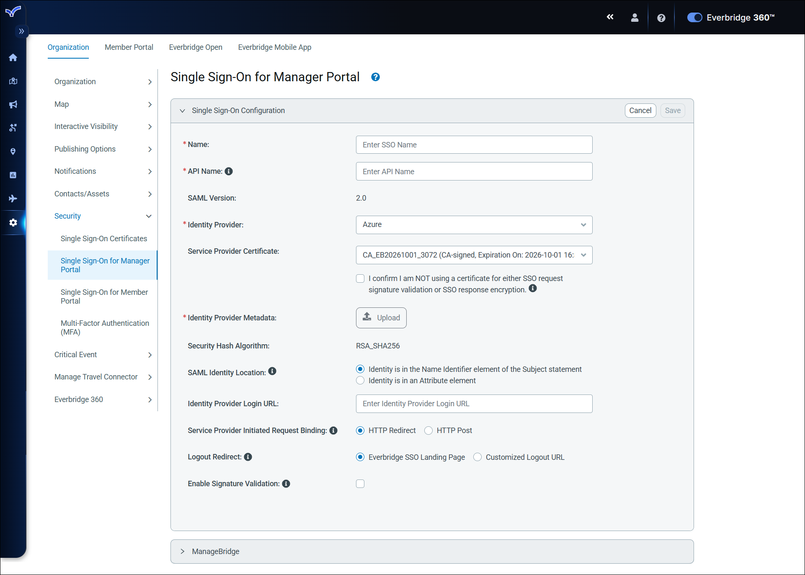805x575 pixels.
Task: Open the Reports bar-chart icon
Action: 13,175
